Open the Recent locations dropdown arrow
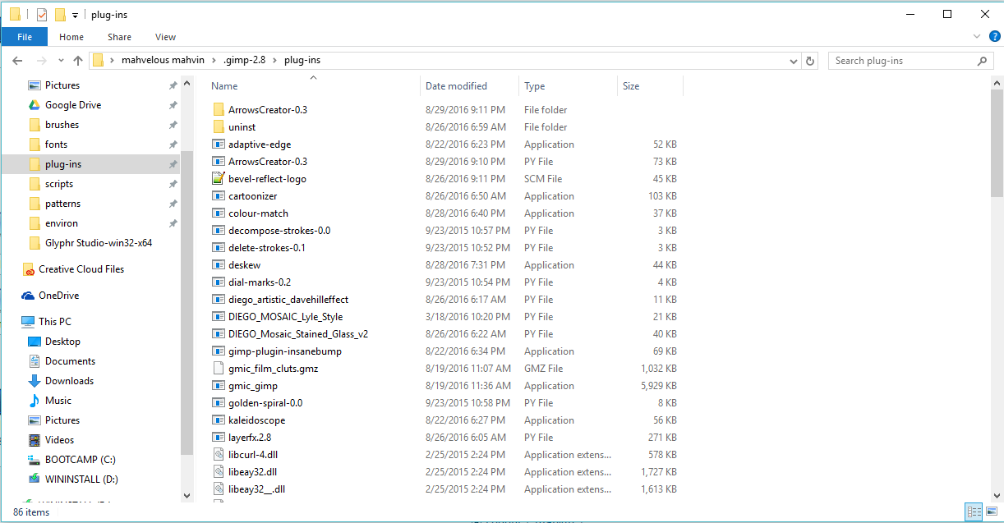The width and height of the screenshot is (1004, 523). point(59,61)
